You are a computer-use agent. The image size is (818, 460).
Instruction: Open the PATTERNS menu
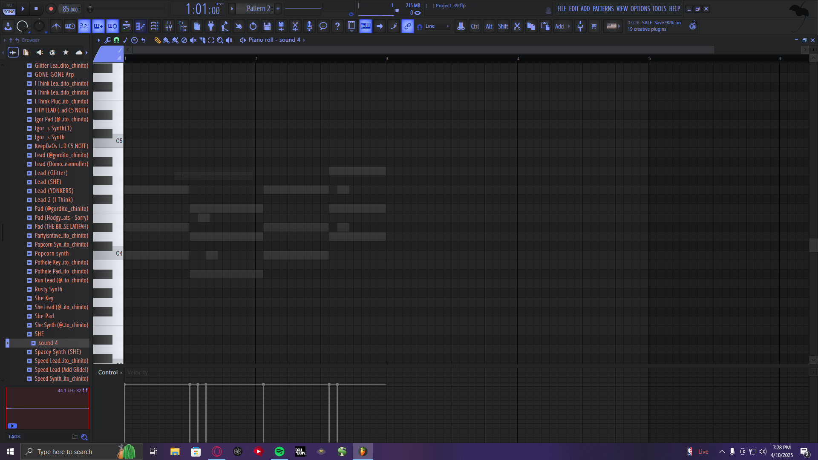[x=603, y=9]
